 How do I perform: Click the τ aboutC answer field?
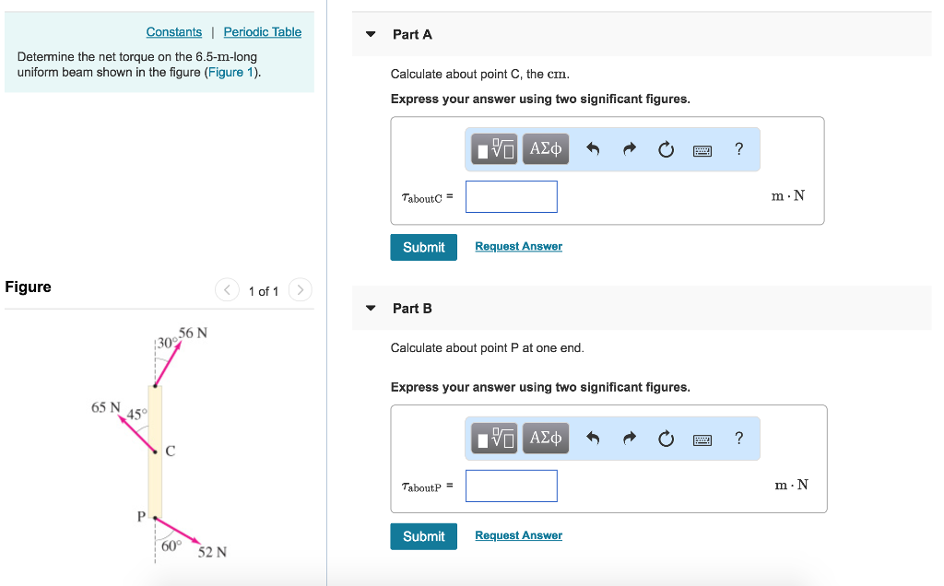(x=511, y=196)
